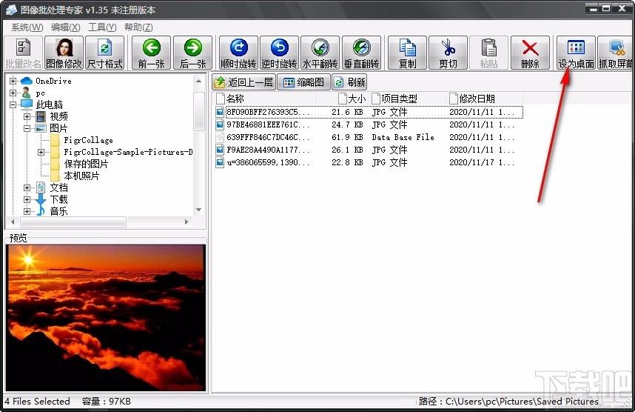635x412 pixels.
Task: Click the 返回上一层 button
Action: 243,82
